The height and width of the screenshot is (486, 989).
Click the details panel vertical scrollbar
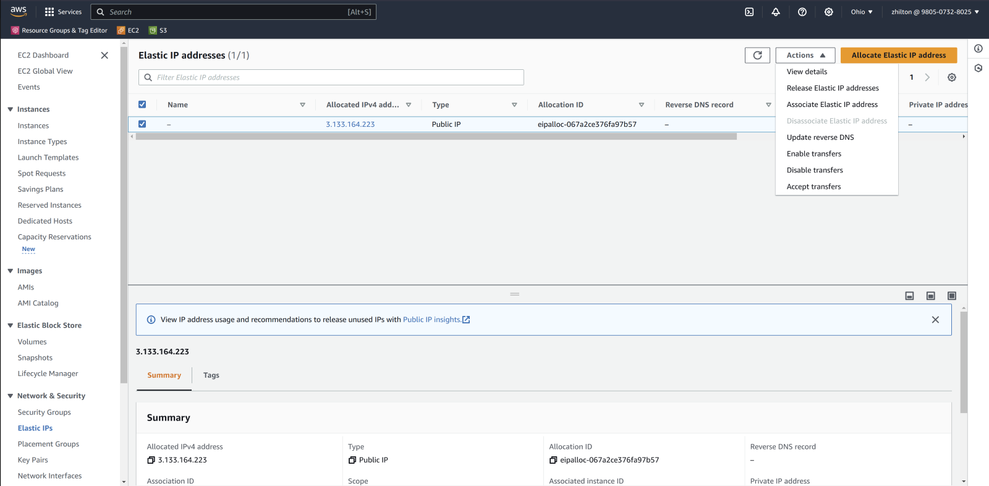pyautogui.click(x=964, y=362)
